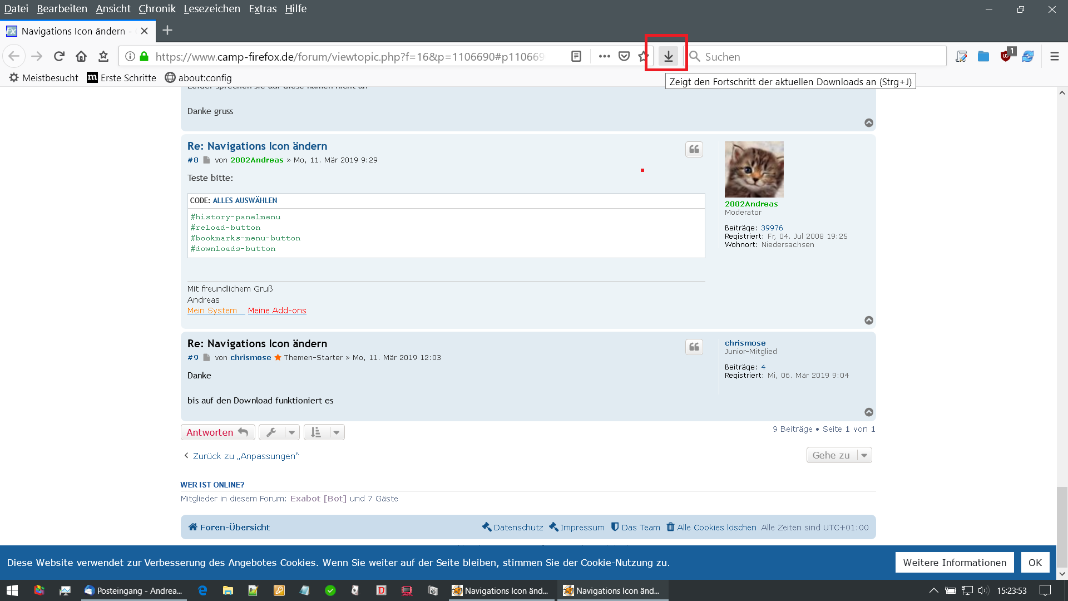Save page to Pocket icon
The width and height of the screenshot is (1068, 601).
(x=624, y=56)
